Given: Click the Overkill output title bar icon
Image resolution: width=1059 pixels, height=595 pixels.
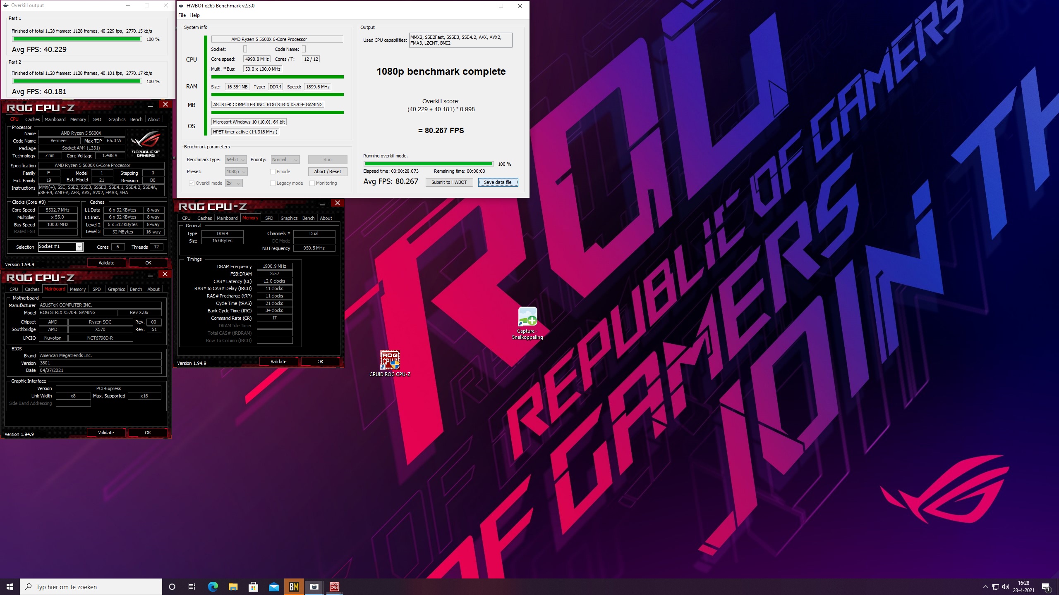Looking at the screenshot, I should [6, 5].
